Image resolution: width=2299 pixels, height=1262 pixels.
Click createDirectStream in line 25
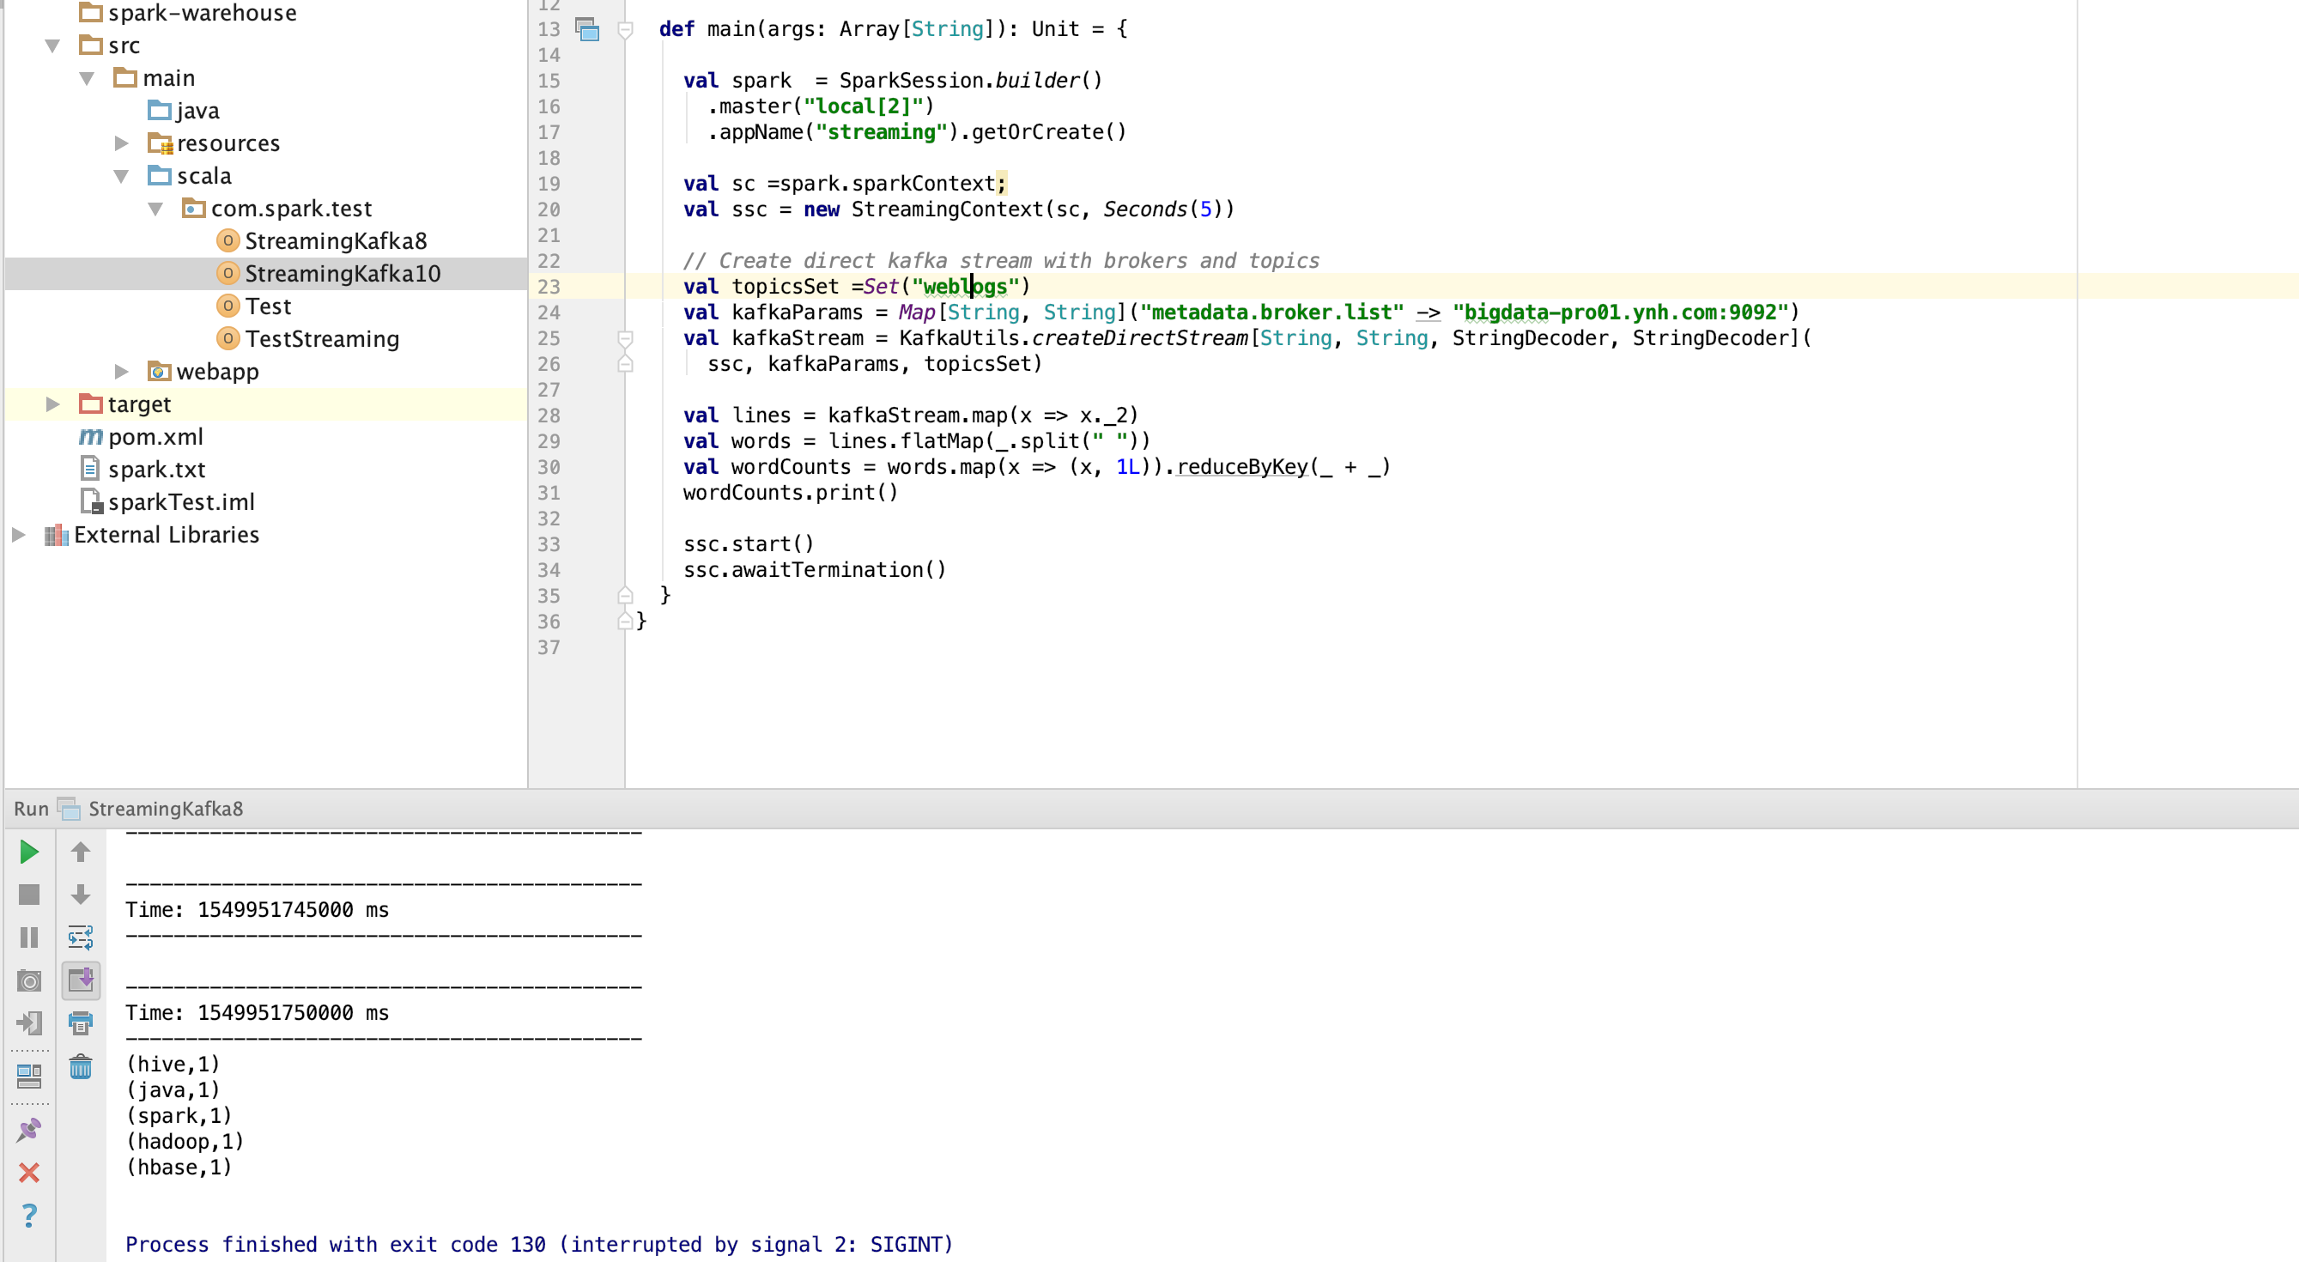click(1140, 338)
